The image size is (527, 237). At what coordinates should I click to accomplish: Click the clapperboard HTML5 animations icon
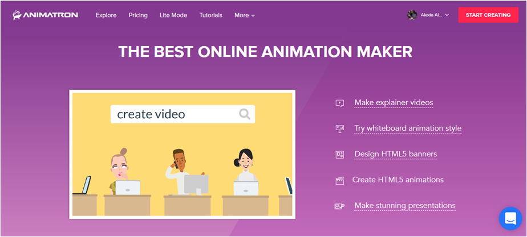[339, 181]
